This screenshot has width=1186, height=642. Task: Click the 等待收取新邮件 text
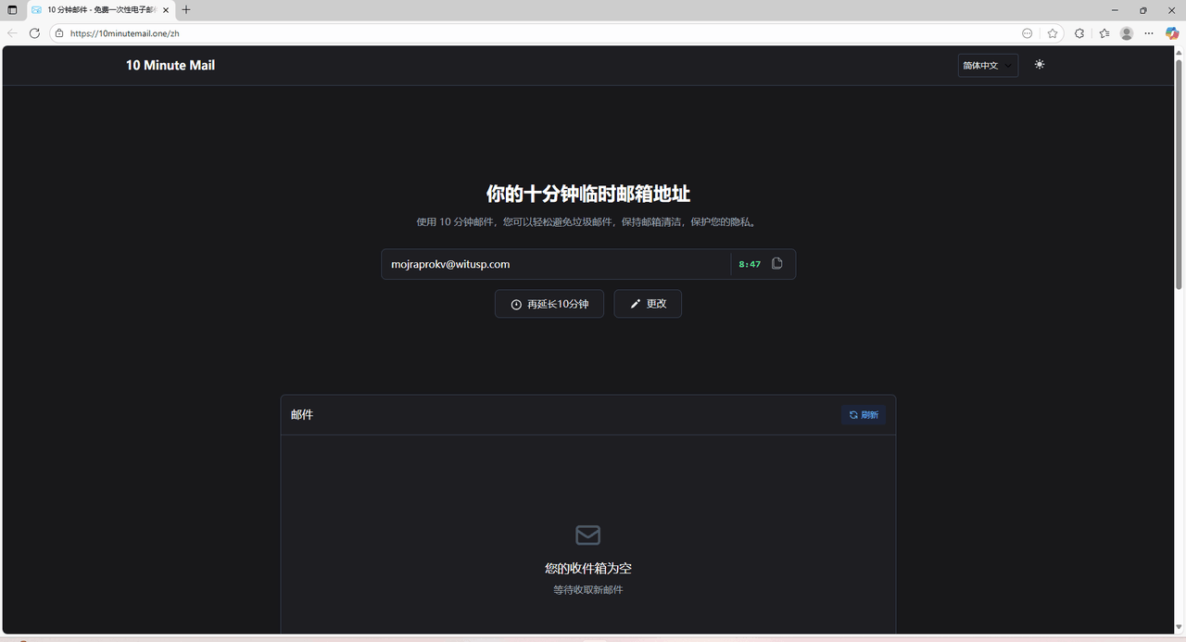coord(588,590)
